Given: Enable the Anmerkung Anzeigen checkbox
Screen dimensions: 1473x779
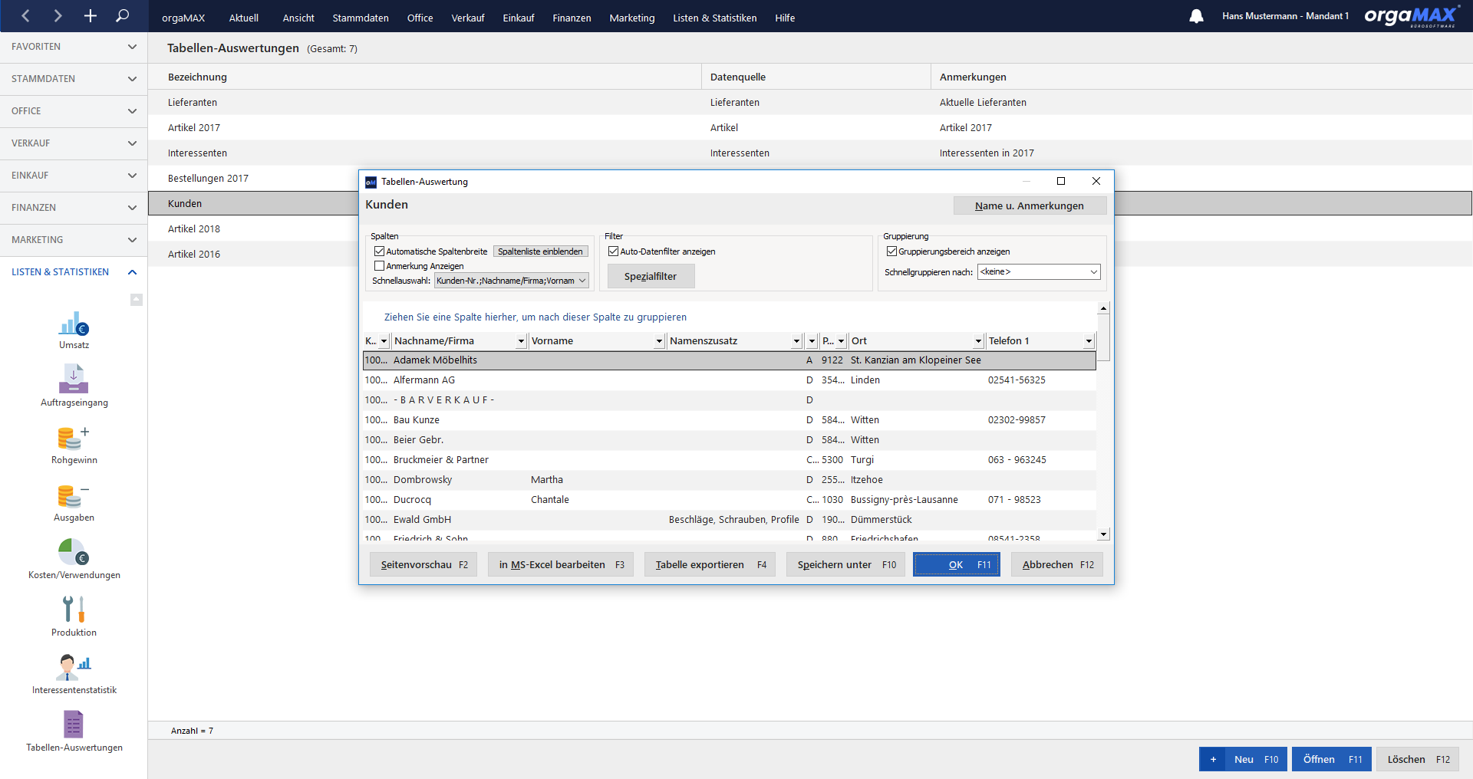Looking at the screenshot, I should click(379, 266).
